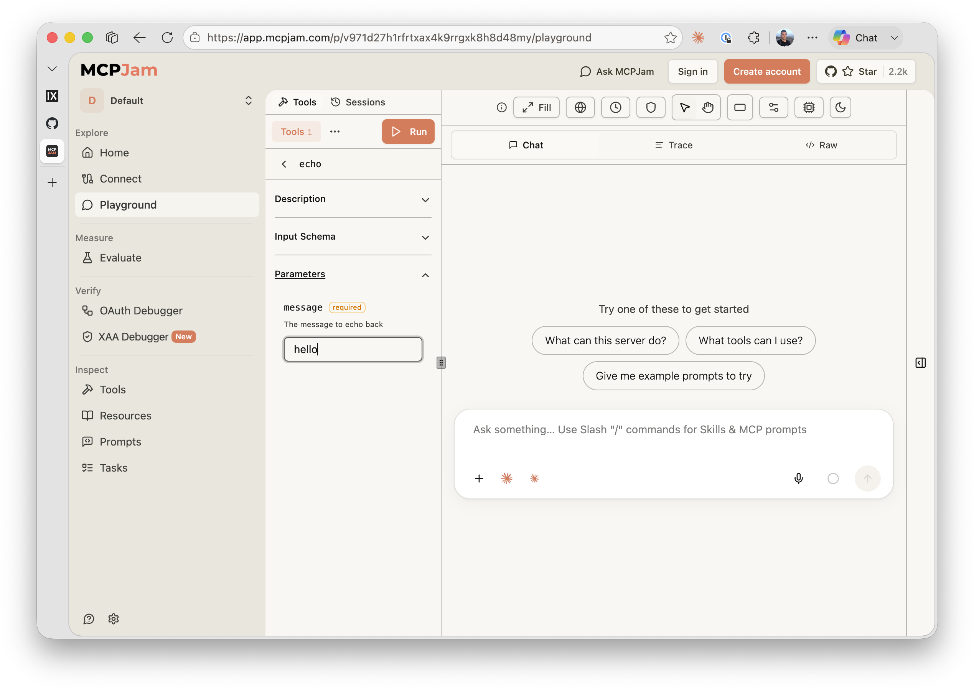Toggle dark mode moon icon
Screen dimensions: 974x689
[x=840, y=107]
